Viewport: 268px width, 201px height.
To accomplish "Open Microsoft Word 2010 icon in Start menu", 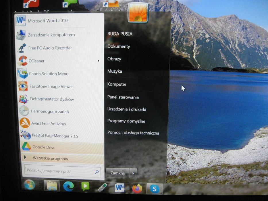I will coord(21,20).
